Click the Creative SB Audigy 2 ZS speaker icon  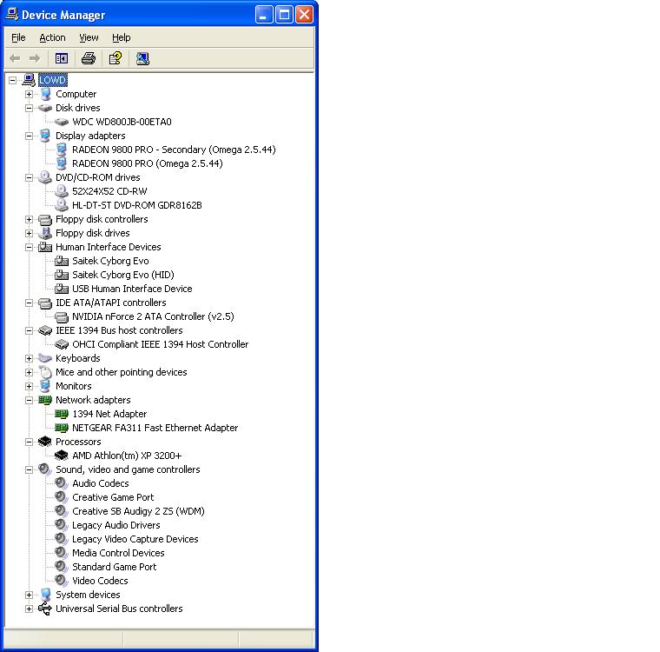click(62, 511)
